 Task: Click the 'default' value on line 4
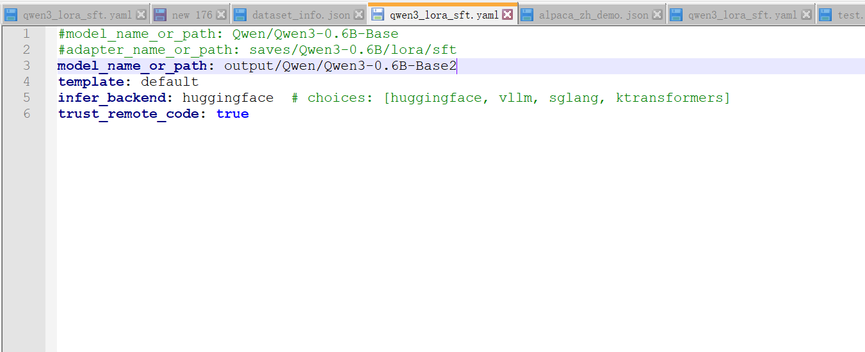pyautogui.click(x=170, y=82)
